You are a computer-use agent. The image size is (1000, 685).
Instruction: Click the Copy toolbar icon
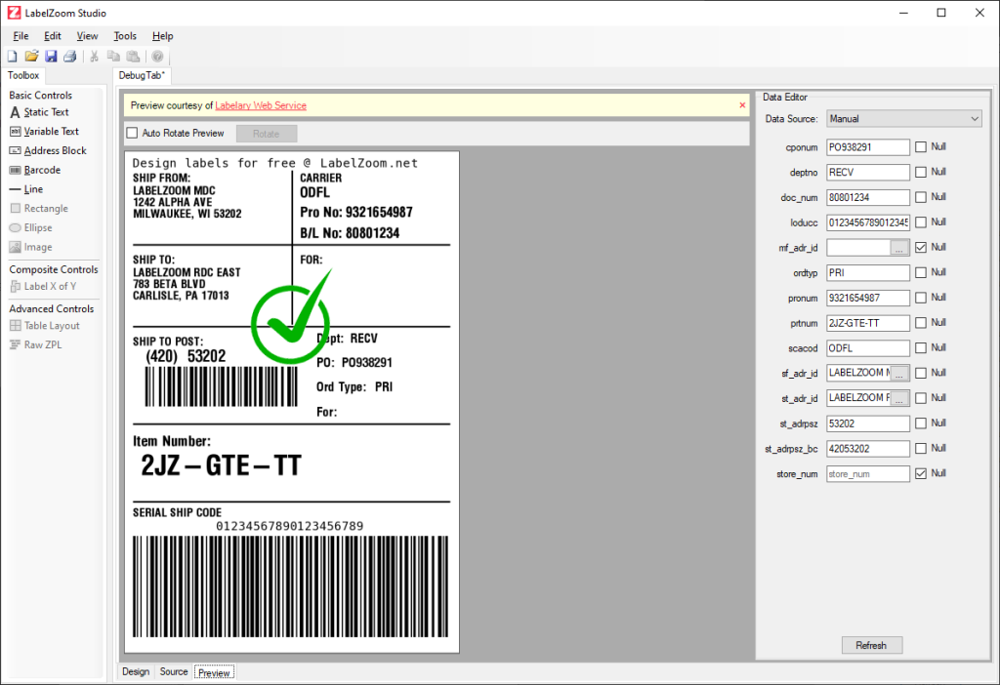click(113, 56)
